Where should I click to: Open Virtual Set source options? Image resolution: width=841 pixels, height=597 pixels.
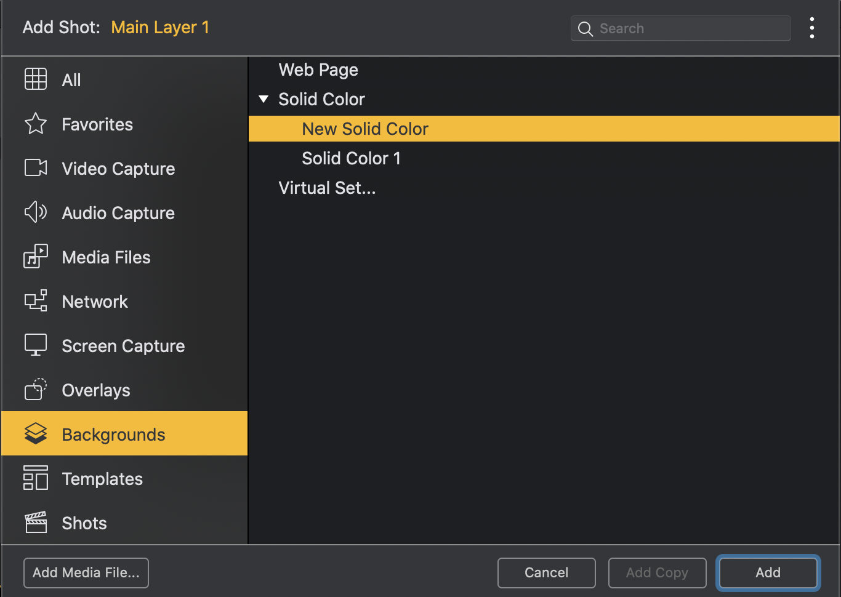pyautogui.click(x=327, y=188)
